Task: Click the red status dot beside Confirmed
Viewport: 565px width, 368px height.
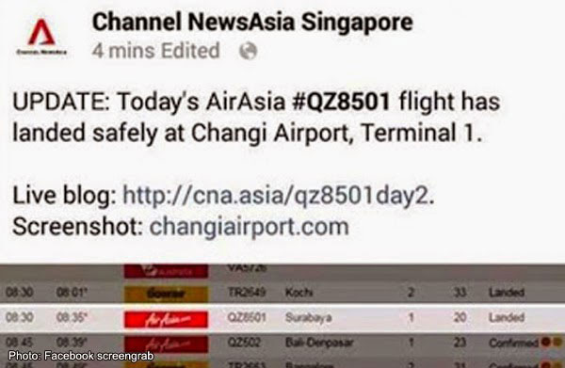Action: [546, 342]
